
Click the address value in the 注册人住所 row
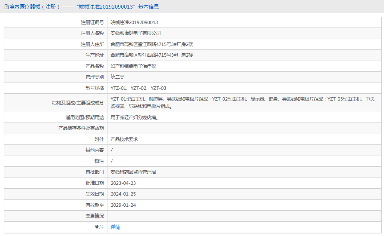tap(152, 44)
